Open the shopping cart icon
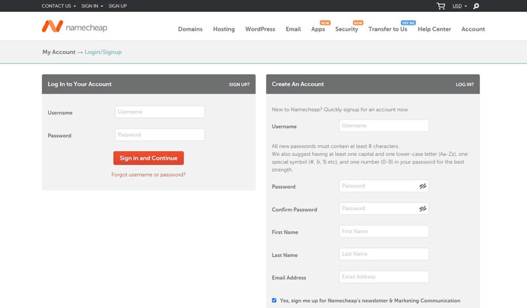 (x=441, y=6)
